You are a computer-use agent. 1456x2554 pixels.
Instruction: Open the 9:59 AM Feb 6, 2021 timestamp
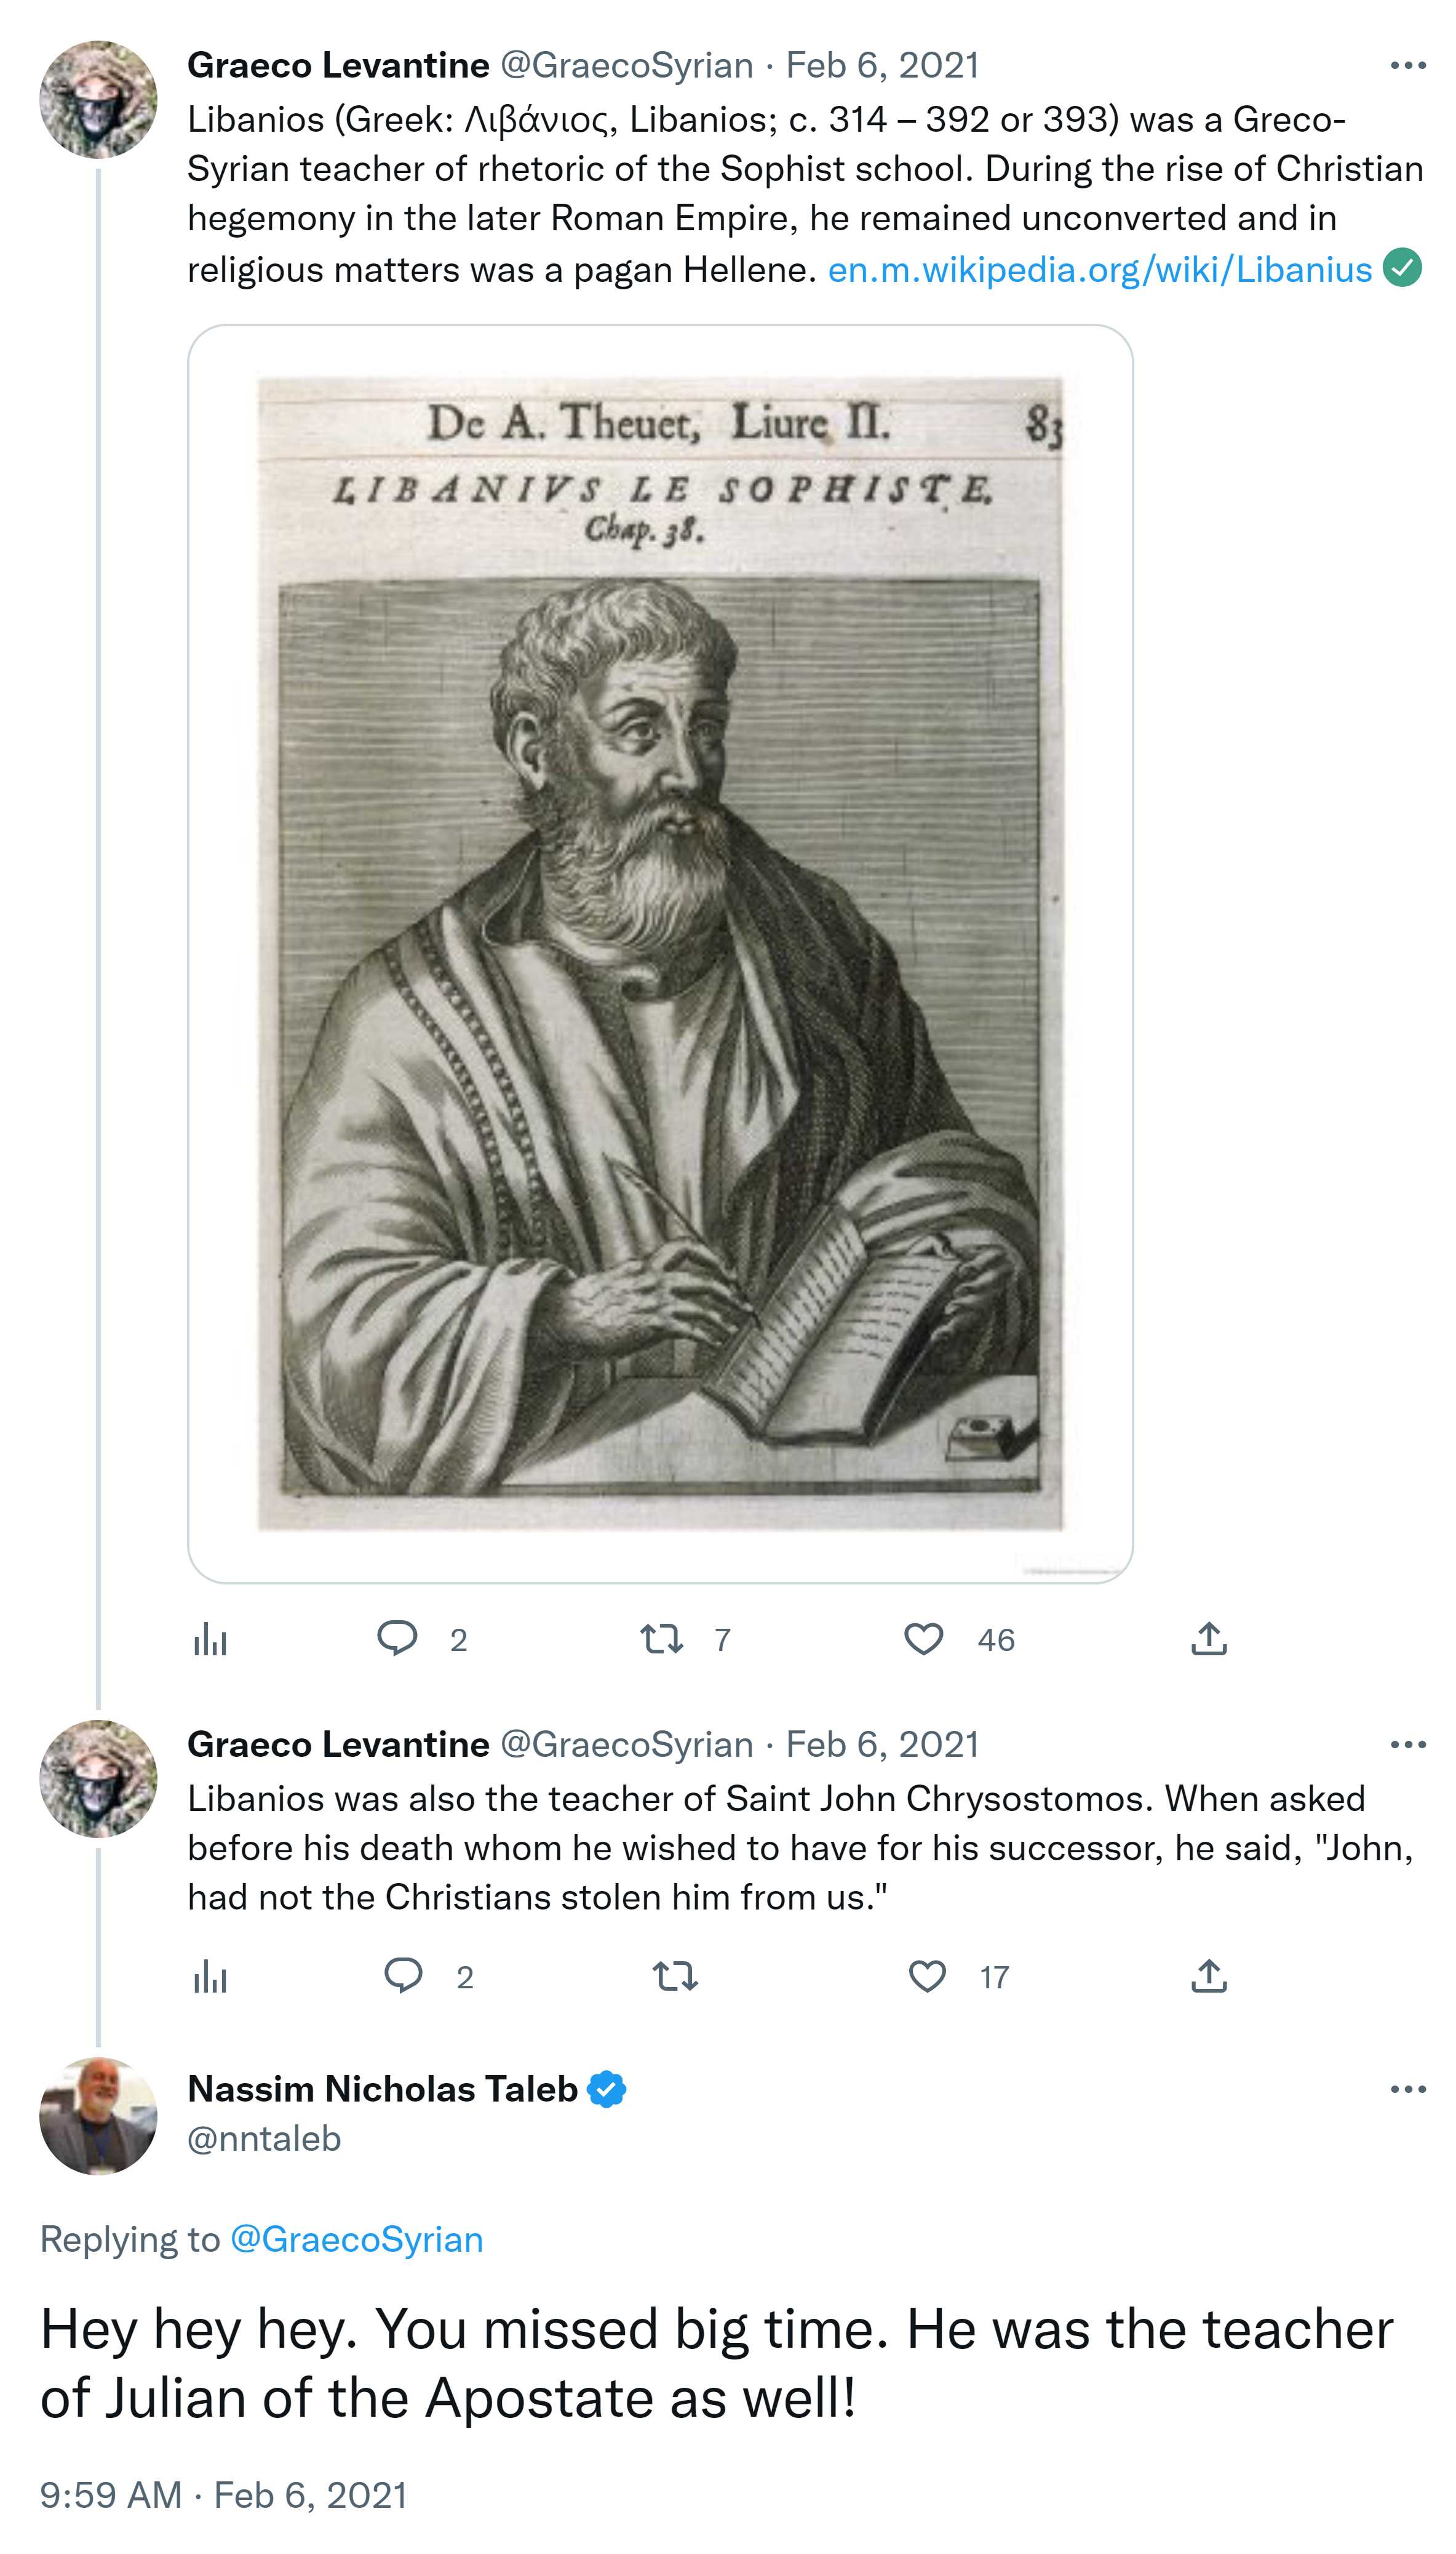[x=223, y=2495]
